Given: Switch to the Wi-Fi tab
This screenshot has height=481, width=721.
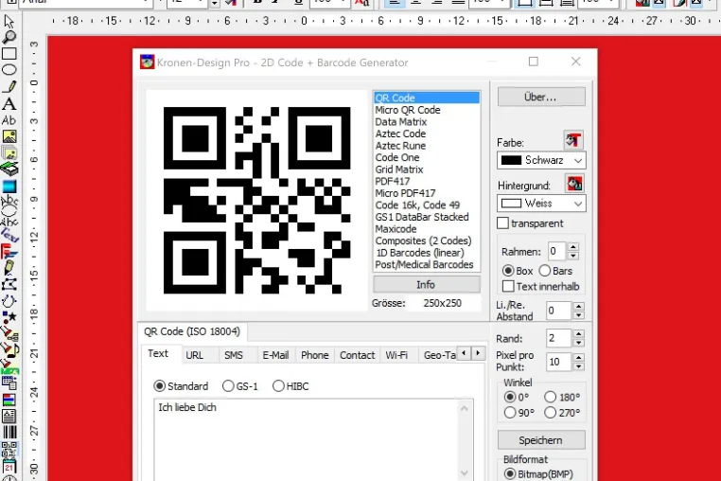Looking at the screenshot, I should tap(396, 355).
